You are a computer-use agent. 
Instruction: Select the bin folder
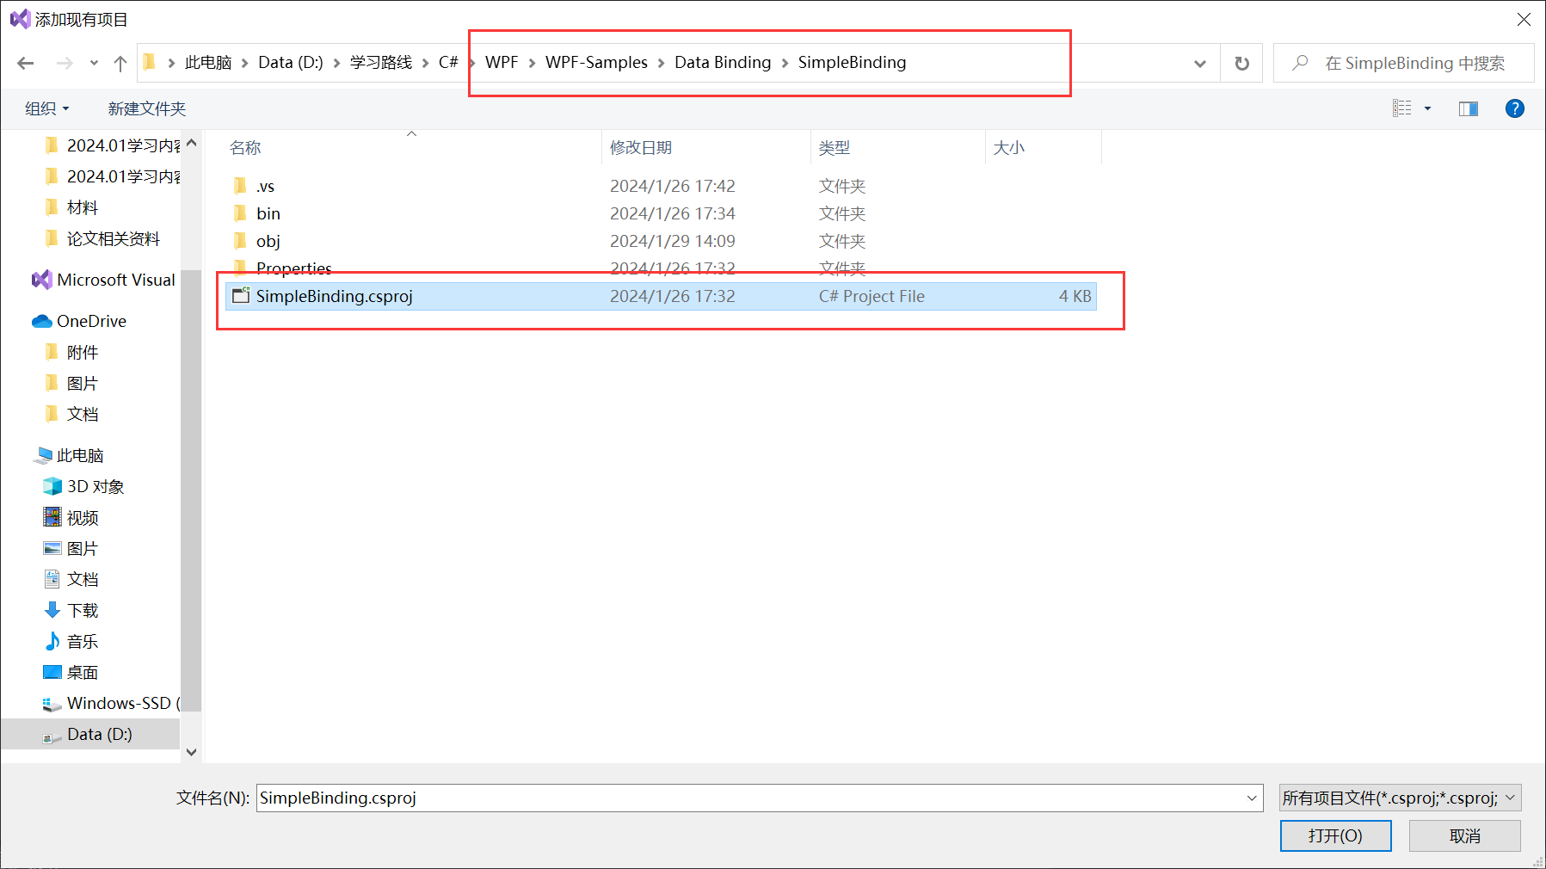[661, 213]
